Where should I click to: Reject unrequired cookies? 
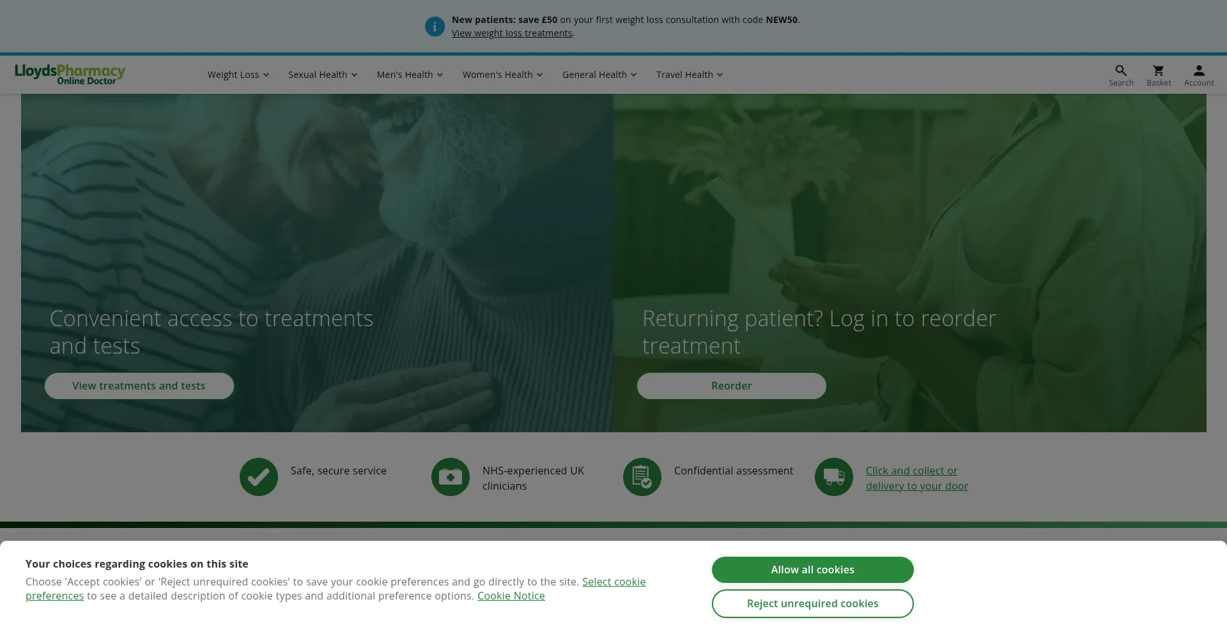click(813, 604)
